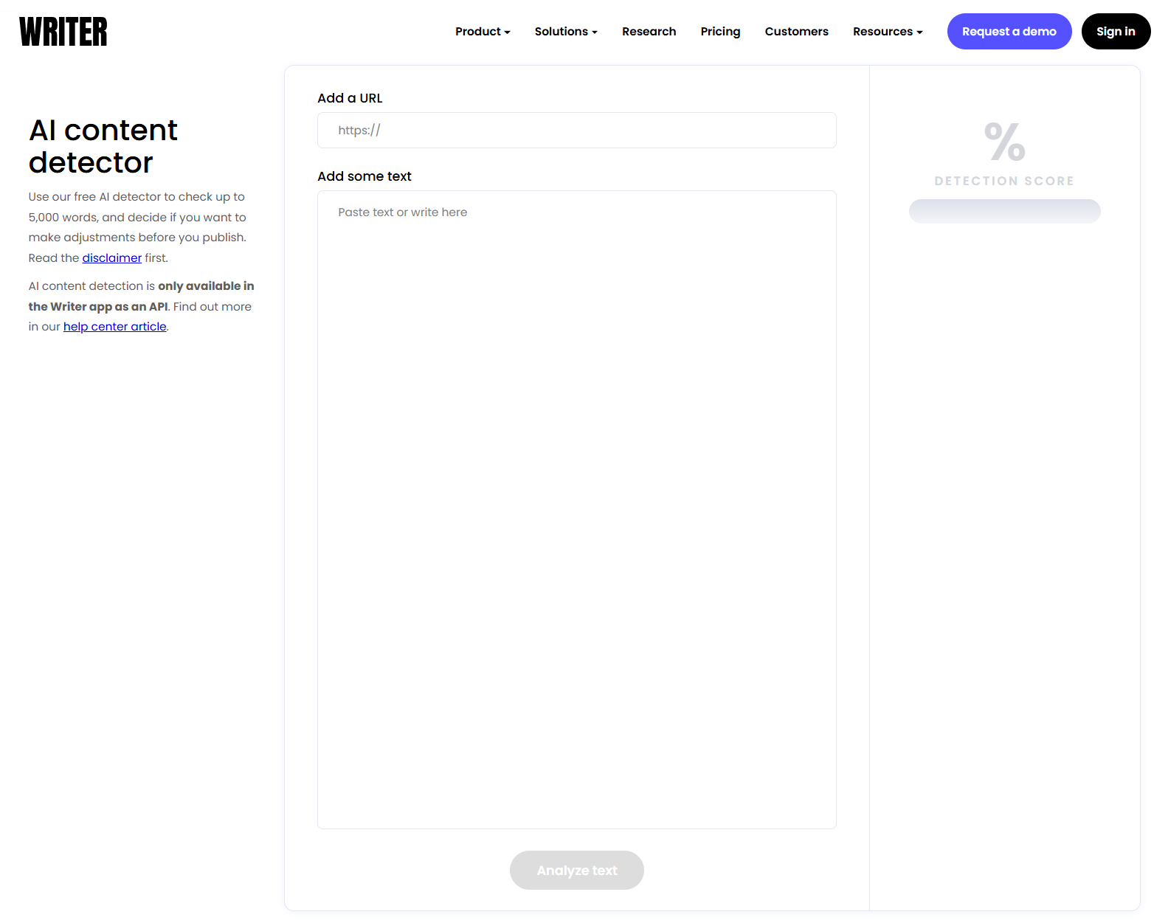Open the disclaimer link
1168x920 pixels.
pos(111,258)
